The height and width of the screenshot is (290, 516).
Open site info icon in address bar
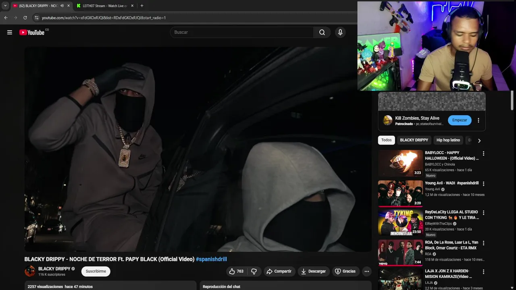point(36,18)
